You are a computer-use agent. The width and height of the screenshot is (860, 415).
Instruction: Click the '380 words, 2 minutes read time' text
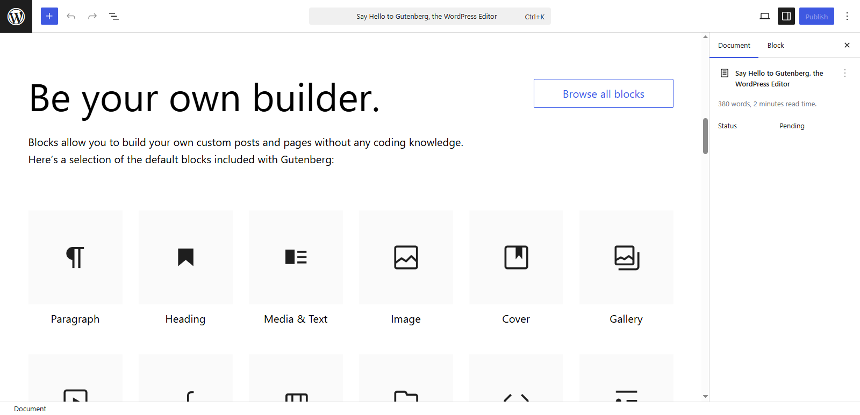[x=767, y=104]
